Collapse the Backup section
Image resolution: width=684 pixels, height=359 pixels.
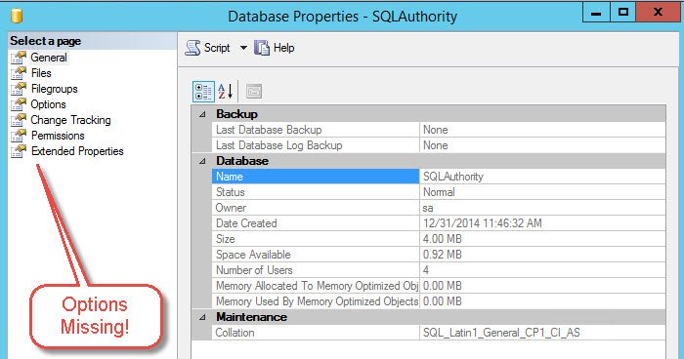tap(202, 114)
